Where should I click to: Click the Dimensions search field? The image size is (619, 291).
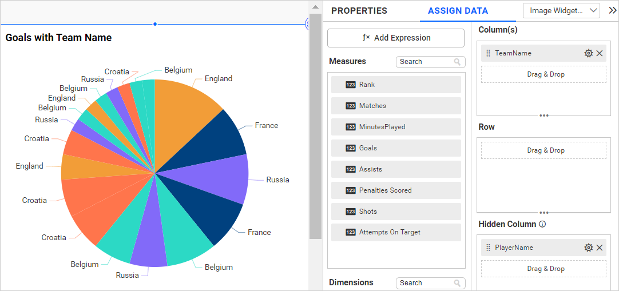point(426,283)
